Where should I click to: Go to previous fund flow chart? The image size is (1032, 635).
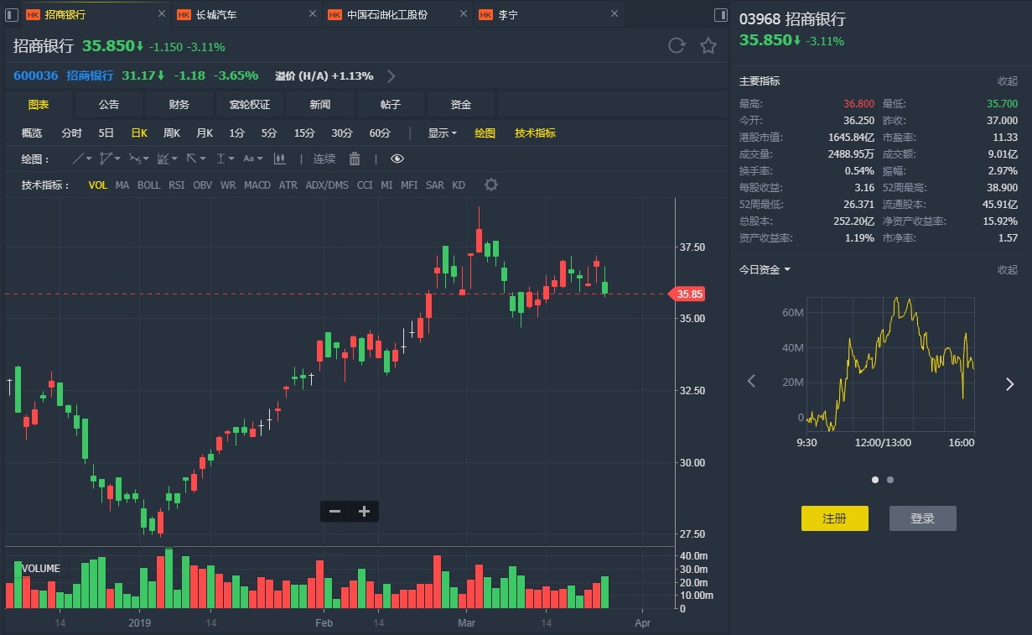tap(751, 382)
